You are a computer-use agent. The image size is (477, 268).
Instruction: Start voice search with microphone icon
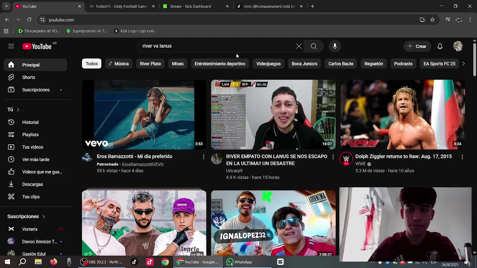335,46
